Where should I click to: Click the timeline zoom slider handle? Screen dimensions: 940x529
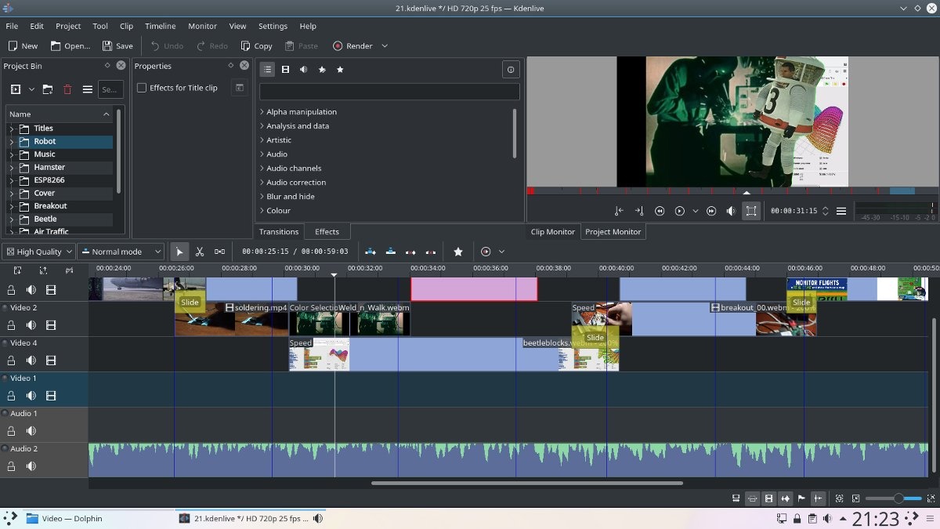pyautogui.click(x=898, y=498)
